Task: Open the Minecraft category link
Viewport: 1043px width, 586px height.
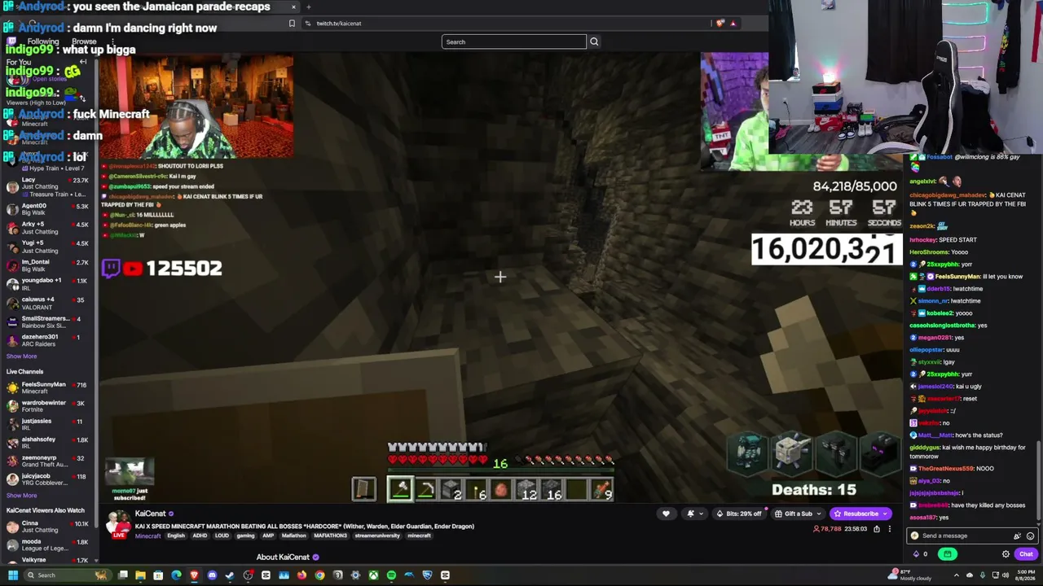Action: [147, 536]
